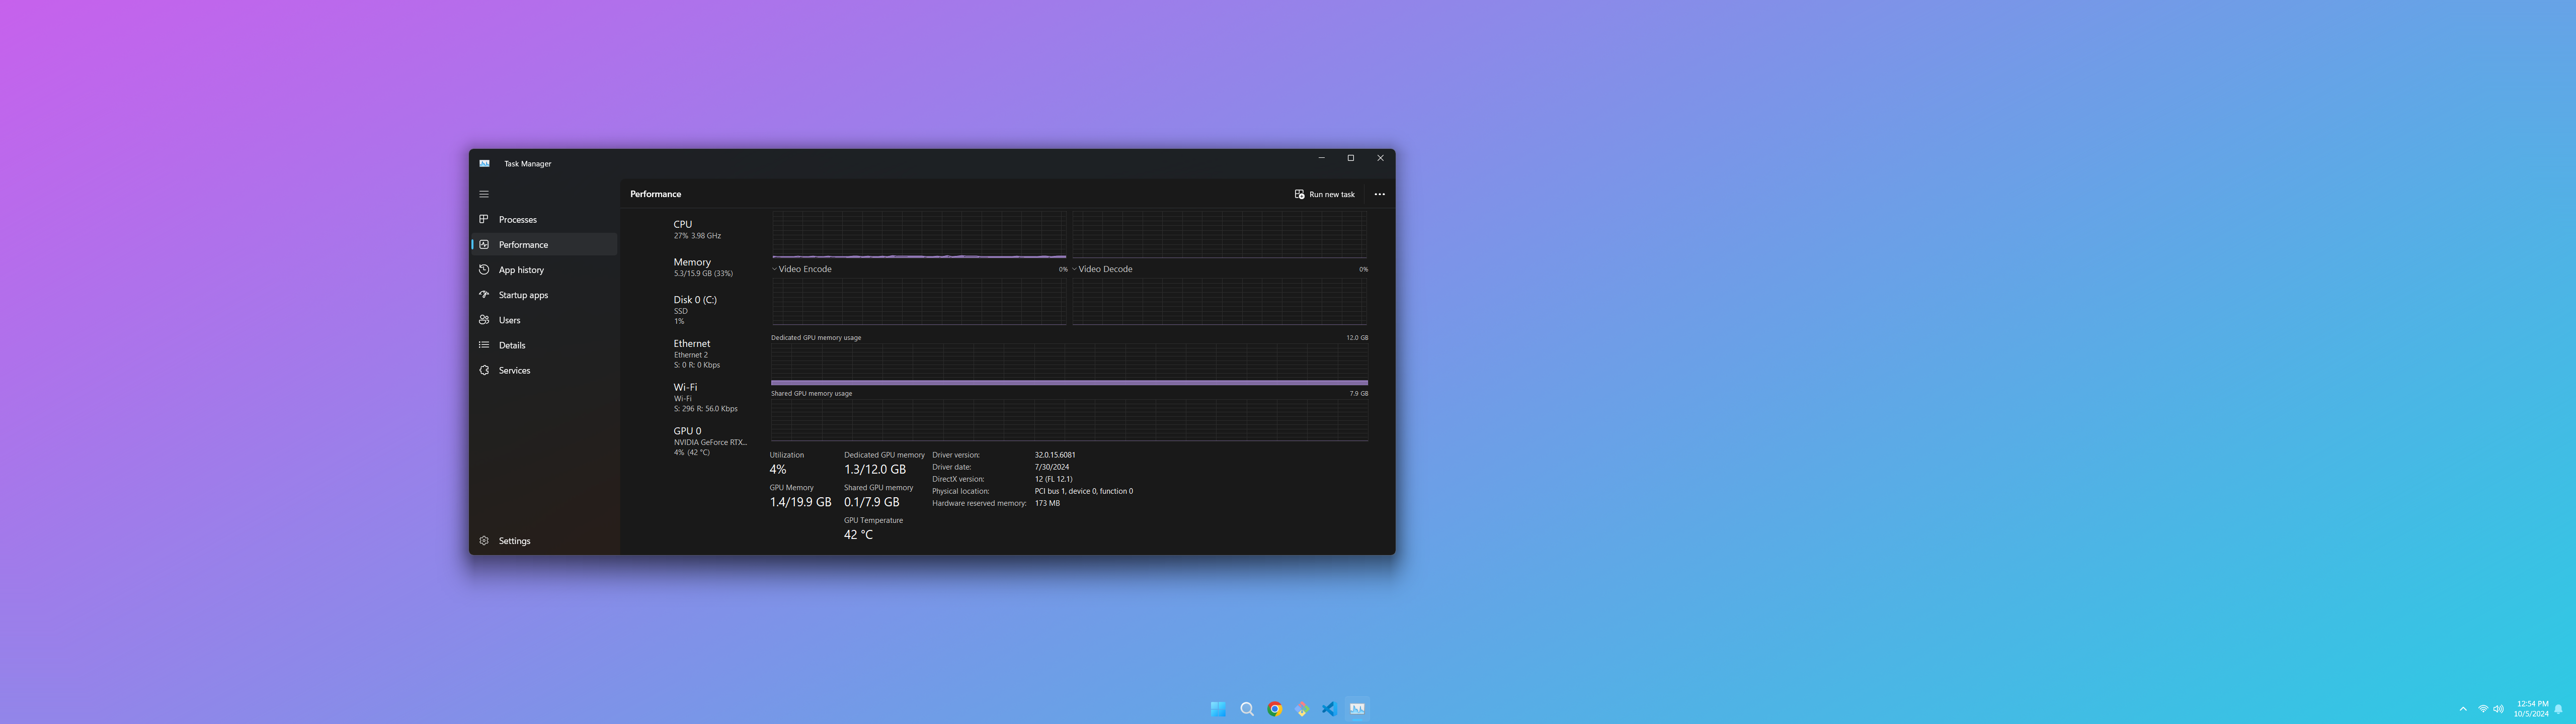Viewport: 2576px width, 724px height.
Task: Open the Processes page icon
Action: tap(484, 219)
